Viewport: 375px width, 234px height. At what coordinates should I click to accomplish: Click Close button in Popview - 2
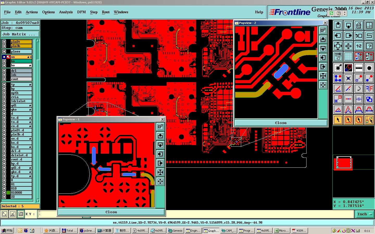(x=281, y=123)
